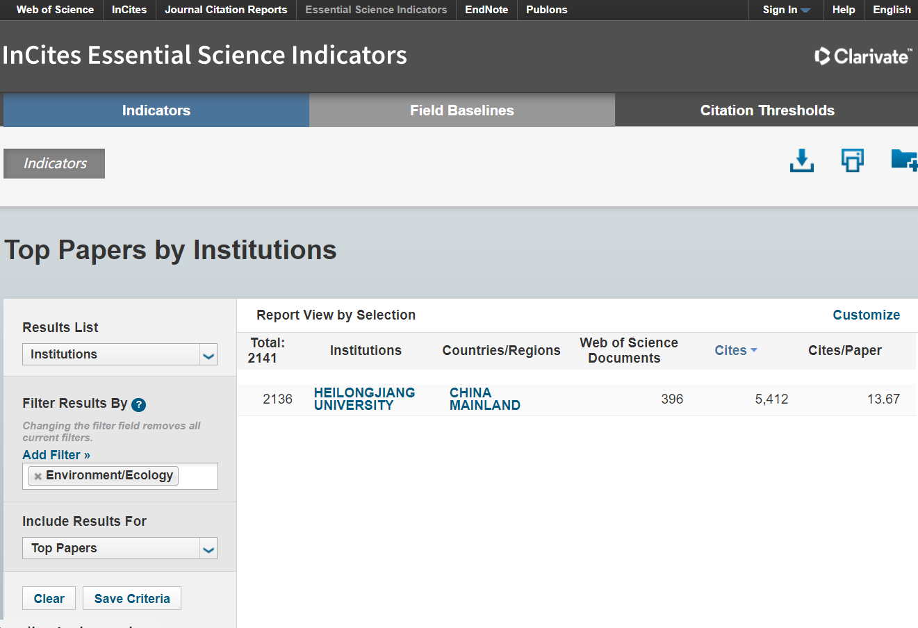This screenshot has width=918, height=628.
Task: Click inside the filter input field
Action: 198,476
